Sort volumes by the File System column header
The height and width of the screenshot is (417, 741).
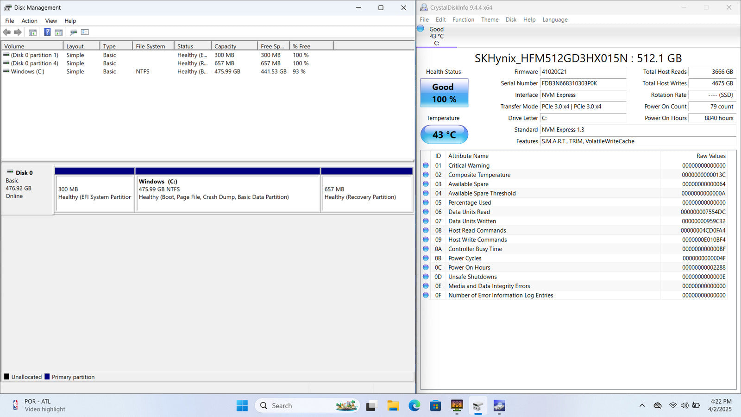[153, 46]
